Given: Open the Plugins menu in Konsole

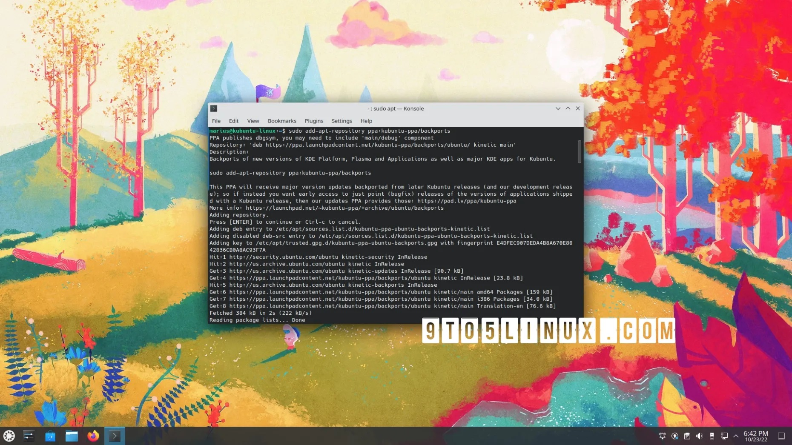Looking at the screenshot, I should tap(314, 121).
